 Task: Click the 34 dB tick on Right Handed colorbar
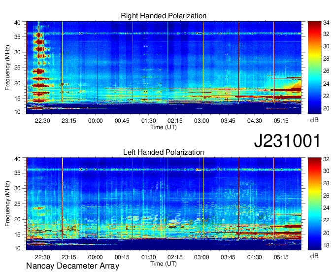(x=326, y=23)
